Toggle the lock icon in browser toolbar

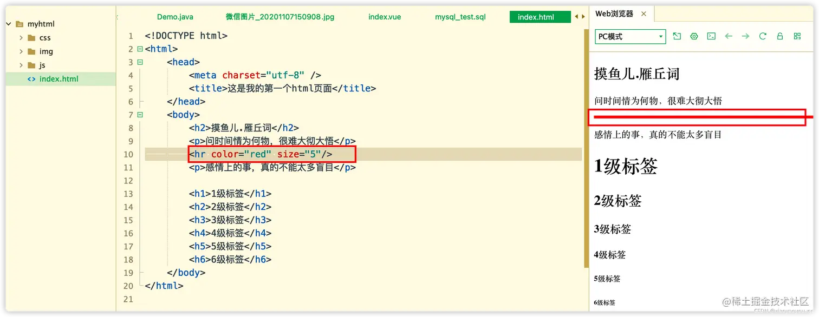coord(780,36)
